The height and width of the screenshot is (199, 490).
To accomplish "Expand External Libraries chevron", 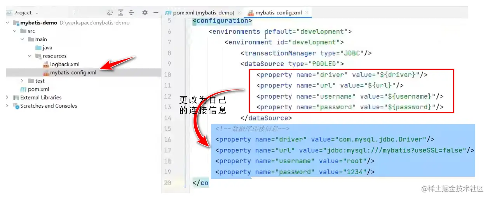I will tap(8, 98).
